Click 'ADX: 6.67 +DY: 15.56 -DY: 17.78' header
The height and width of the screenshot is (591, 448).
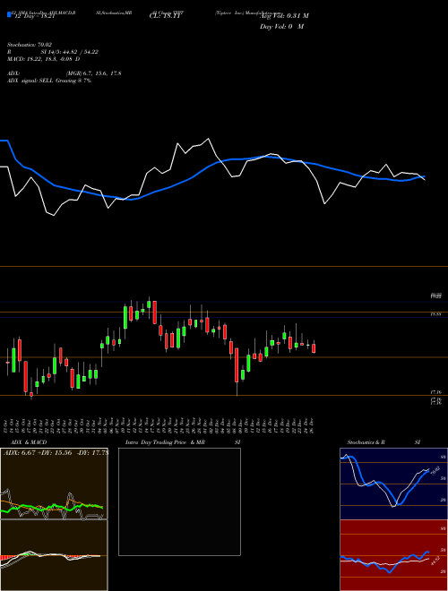click(x=56, y=453)
